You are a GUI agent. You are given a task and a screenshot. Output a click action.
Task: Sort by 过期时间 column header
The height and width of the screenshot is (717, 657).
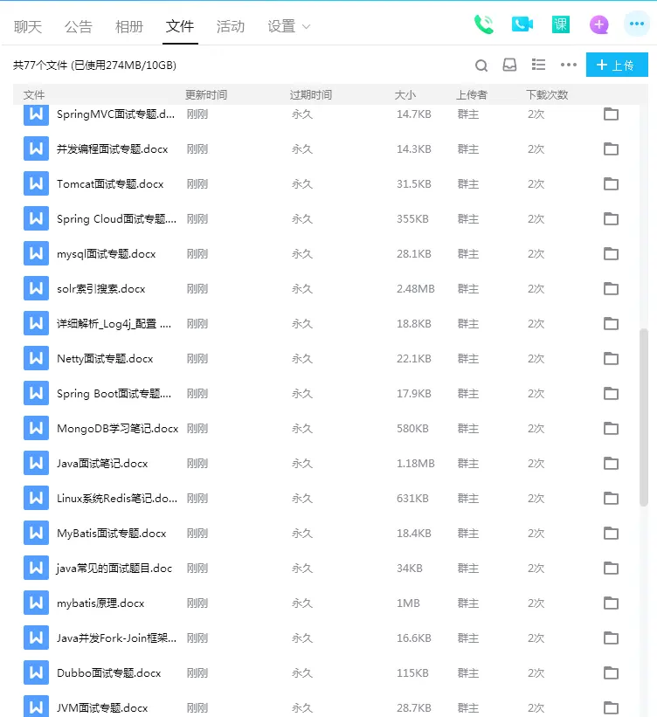(311, 94)
